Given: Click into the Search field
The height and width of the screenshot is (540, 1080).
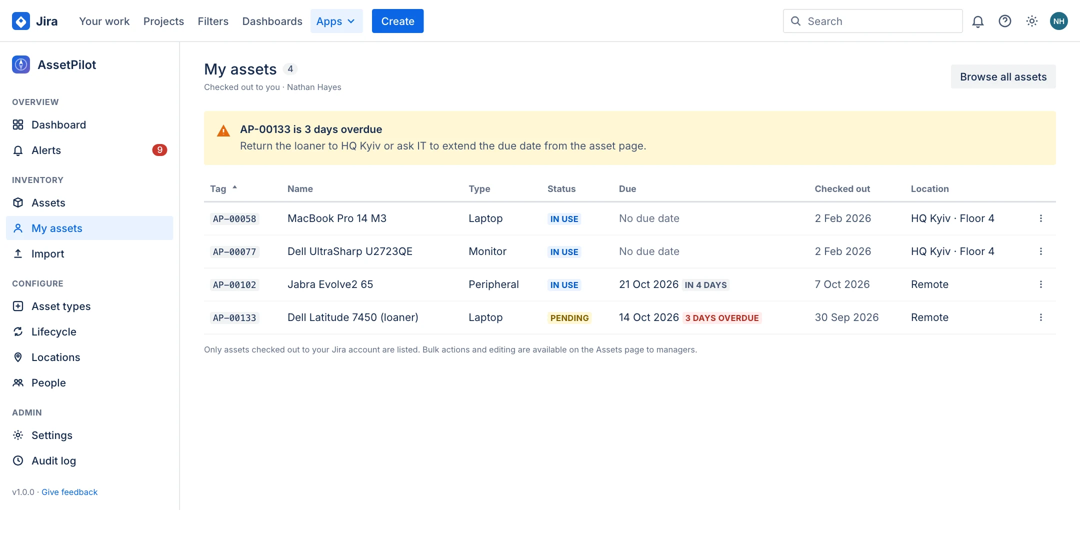Looking at the screenshot, I should point(872,21).
